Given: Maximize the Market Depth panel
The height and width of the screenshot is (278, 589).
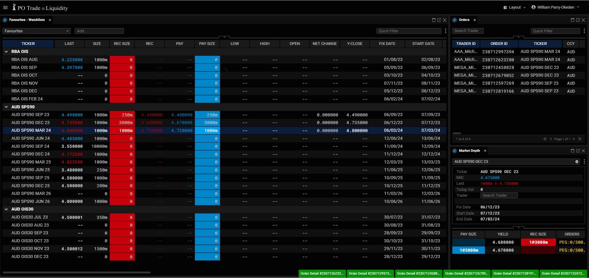Looking at the screenshot, I should point(572,151).
